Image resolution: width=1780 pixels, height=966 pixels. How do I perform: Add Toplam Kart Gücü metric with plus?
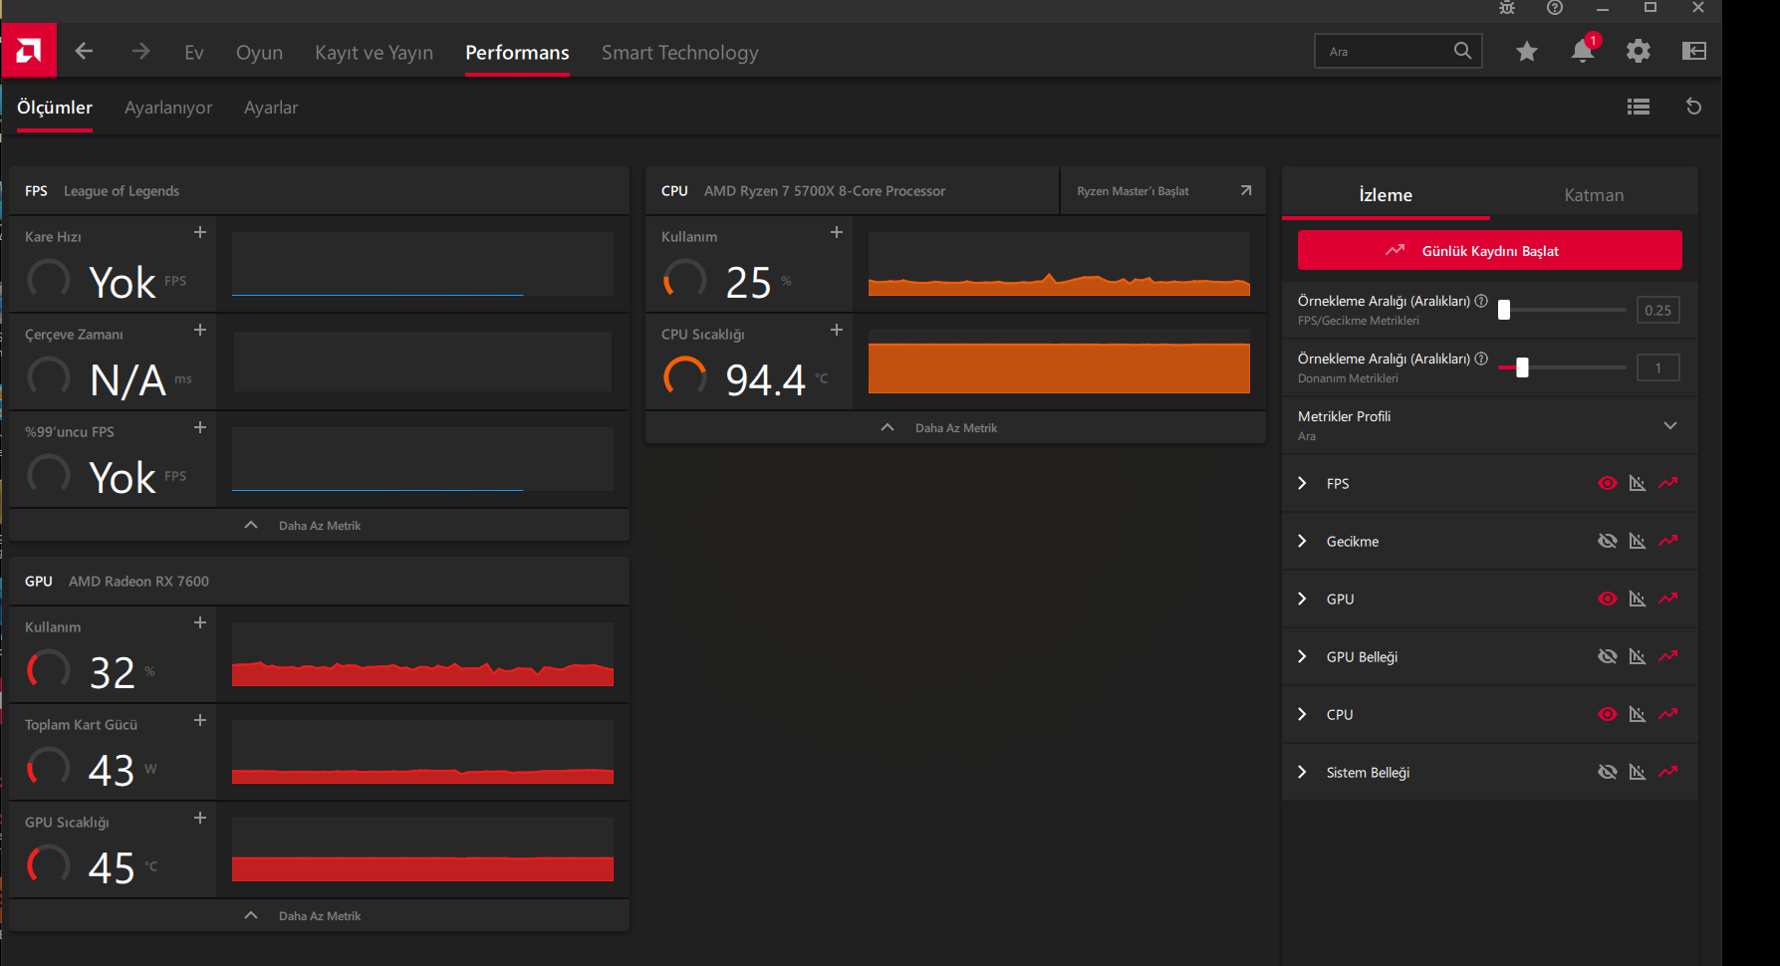(200, 720)
